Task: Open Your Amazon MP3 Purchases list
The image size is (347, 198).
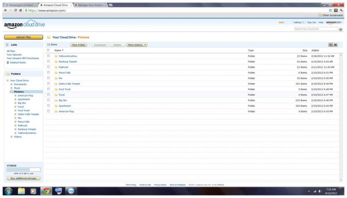Action: click(x=23, y=58)
